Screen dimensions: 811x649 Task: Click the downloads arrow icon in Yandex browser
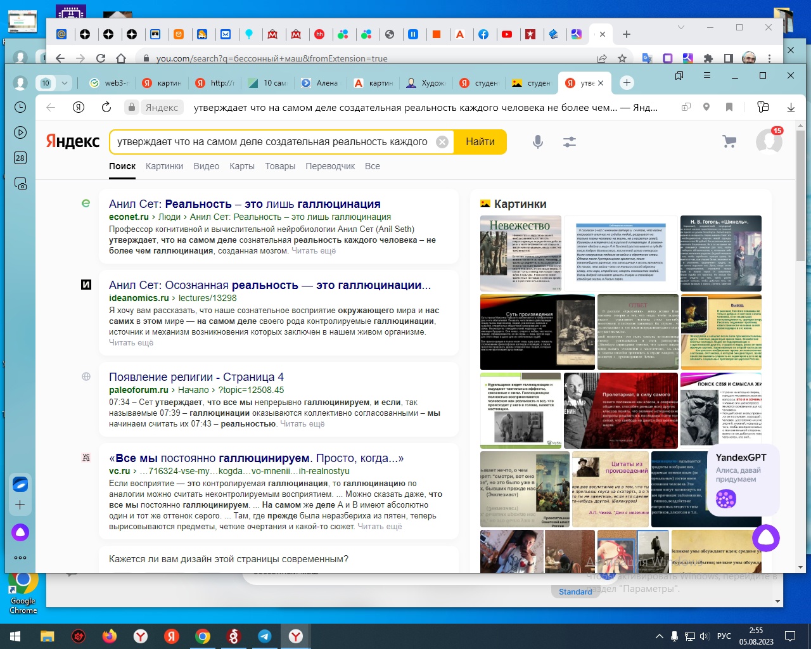click(791, 108)
